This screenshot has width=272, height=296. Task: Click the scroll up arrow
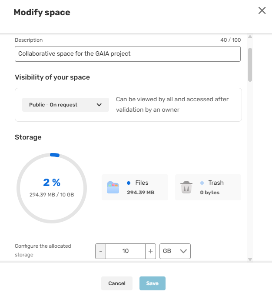point(250,37)
